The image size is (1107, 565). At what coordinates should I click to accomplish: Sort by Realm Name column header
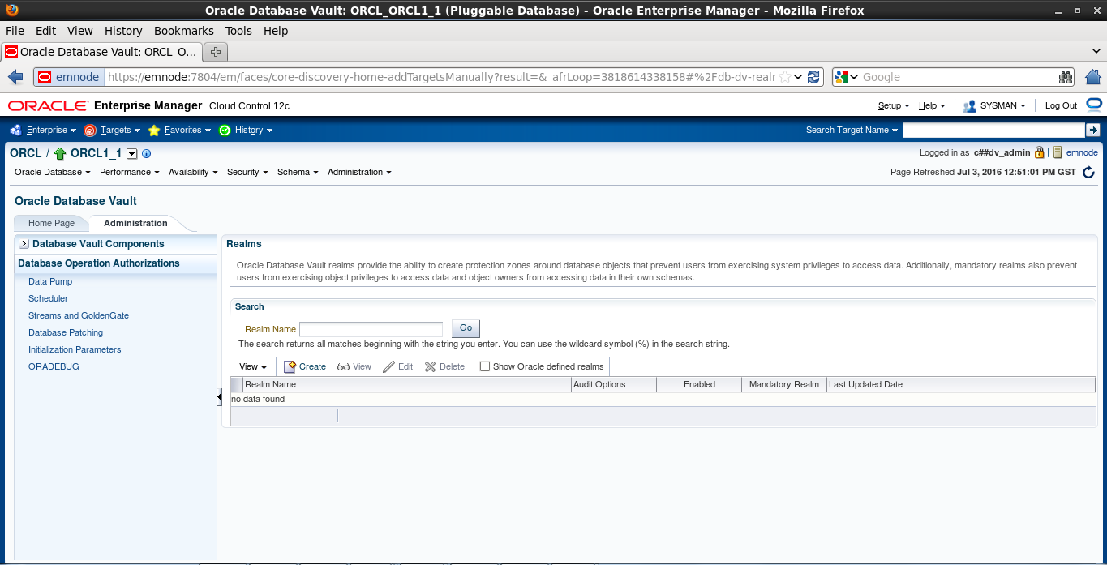pos(407,384)
